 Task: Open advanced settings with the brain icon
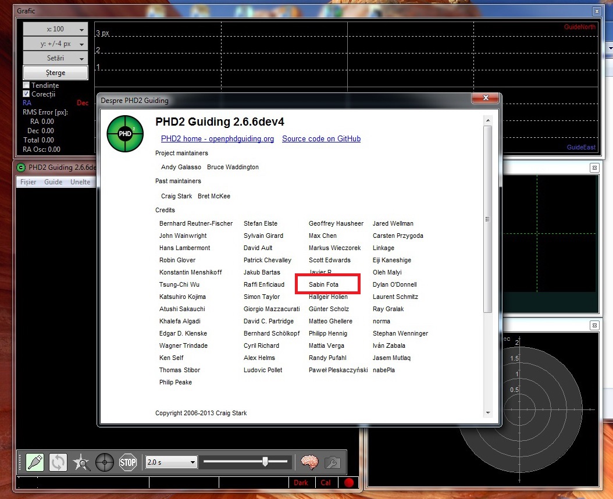(x=309, y=462)
